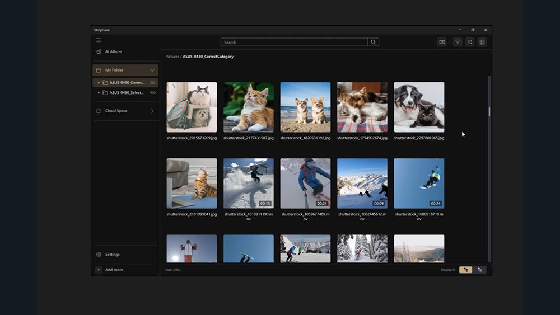The width and height of the screenshot is (560, 315).
Task: Switch to the second Display in mode
Action: coord(480,270)
